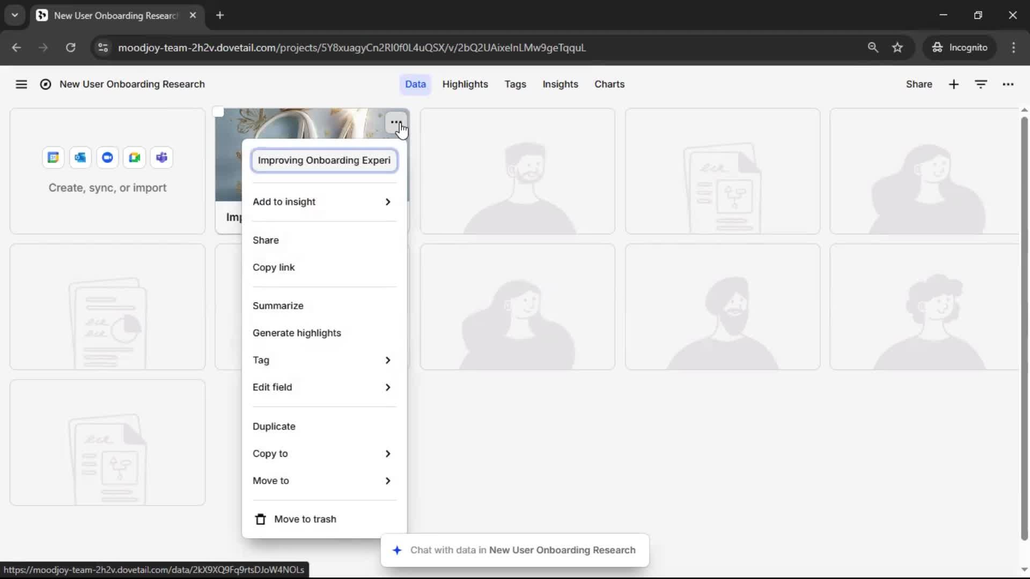Click the vertical page scrollbar

pyautogui.click(x=1024, y=327)
